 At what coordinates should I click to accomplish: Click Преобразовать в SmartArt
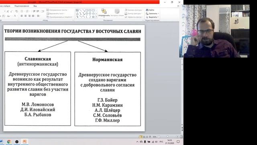60,17
